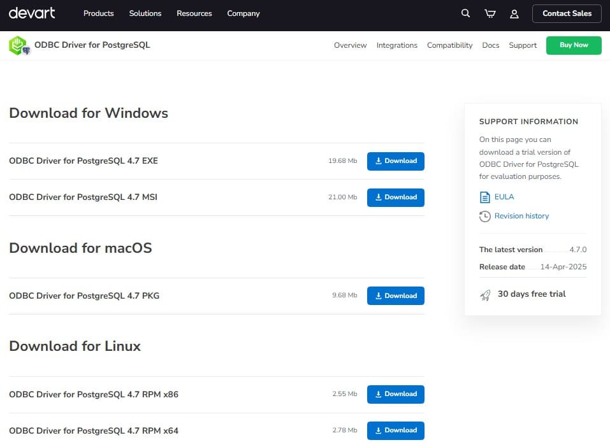
Task: Click the 'ODBC Driver for PostgreSQL 4.7 RPM x86' text
Action: (x=94, y=394)
